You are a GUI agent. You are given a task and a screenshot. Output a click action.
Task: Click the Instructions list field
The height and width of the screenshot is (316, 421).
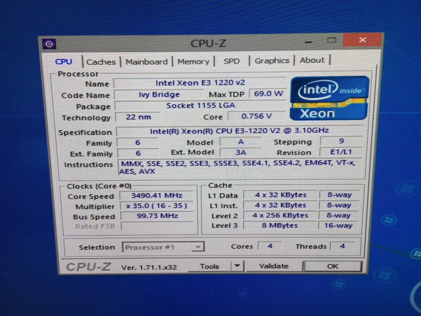click(x=232, y=167)
